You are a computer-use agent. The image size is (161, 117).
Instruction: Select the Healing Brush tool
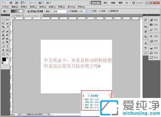point(3,31)
